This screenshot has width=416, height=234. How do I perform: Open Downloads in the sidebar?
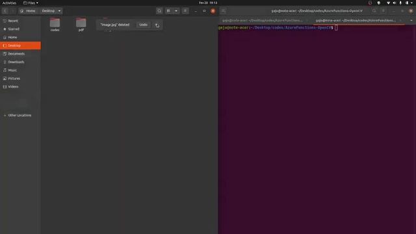click(x=20, y=62)
